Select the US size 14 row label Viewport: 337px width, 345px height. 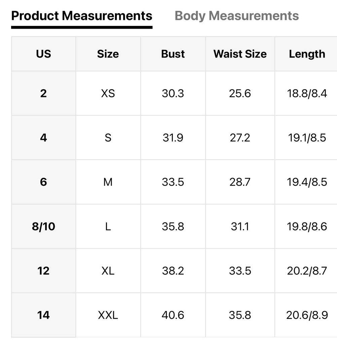(x=43, y=315)
